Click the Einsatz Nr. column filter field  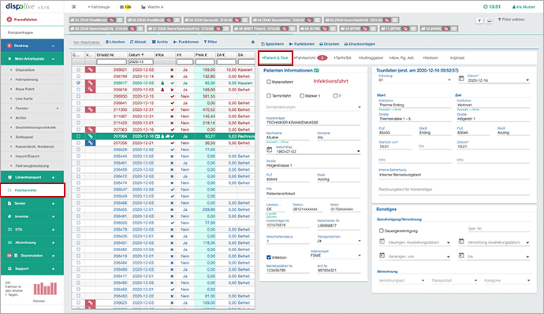(x=111, y=61)
